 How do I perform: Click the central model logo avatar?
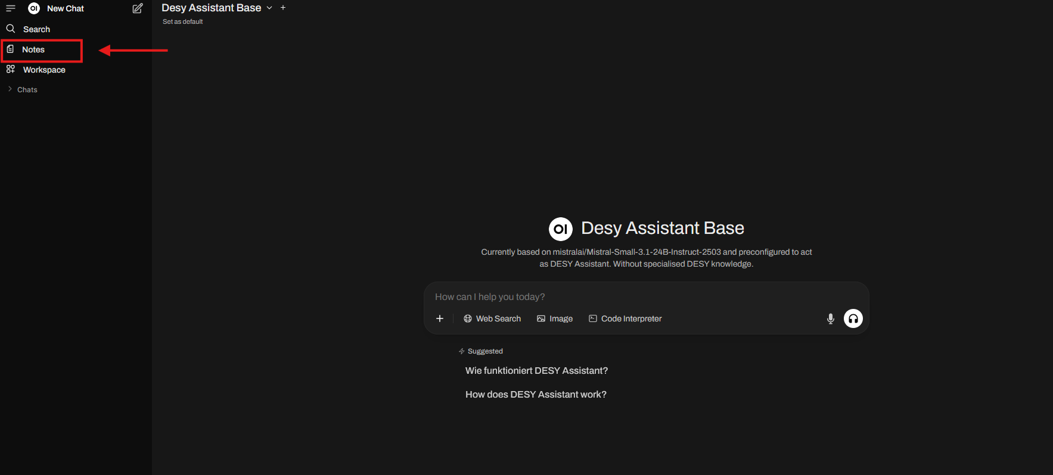(x=561, y=229)
